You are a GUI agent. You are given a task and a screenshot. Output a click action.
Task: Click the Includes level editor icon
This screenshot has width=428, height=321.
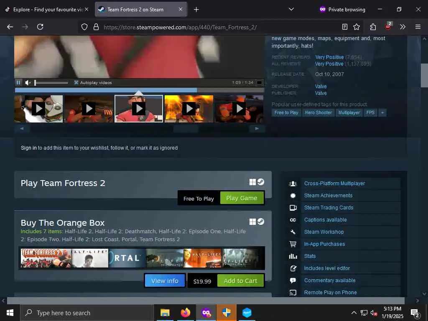coord(293,268)
